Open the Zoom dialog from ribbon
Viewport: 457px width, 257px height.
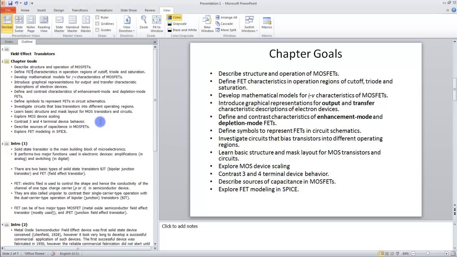144,22
